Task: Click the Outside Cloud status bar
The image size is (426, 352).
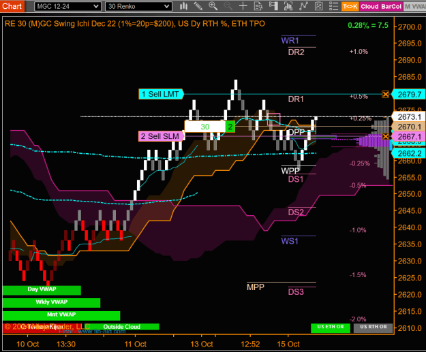Action: tap(122, 327)
